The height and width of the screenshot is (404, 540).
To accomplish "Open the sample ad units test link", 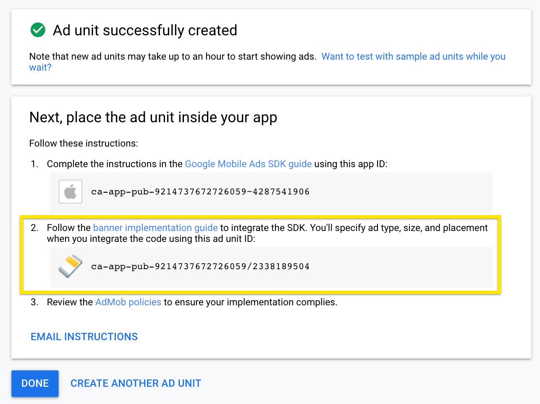I will pos(413,56).
